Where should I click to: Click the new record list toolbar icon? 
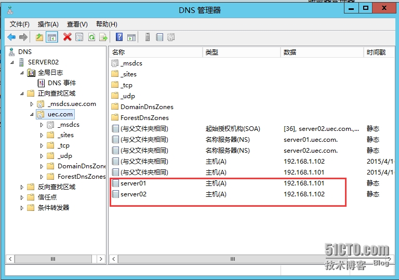(x=159, y=37)
